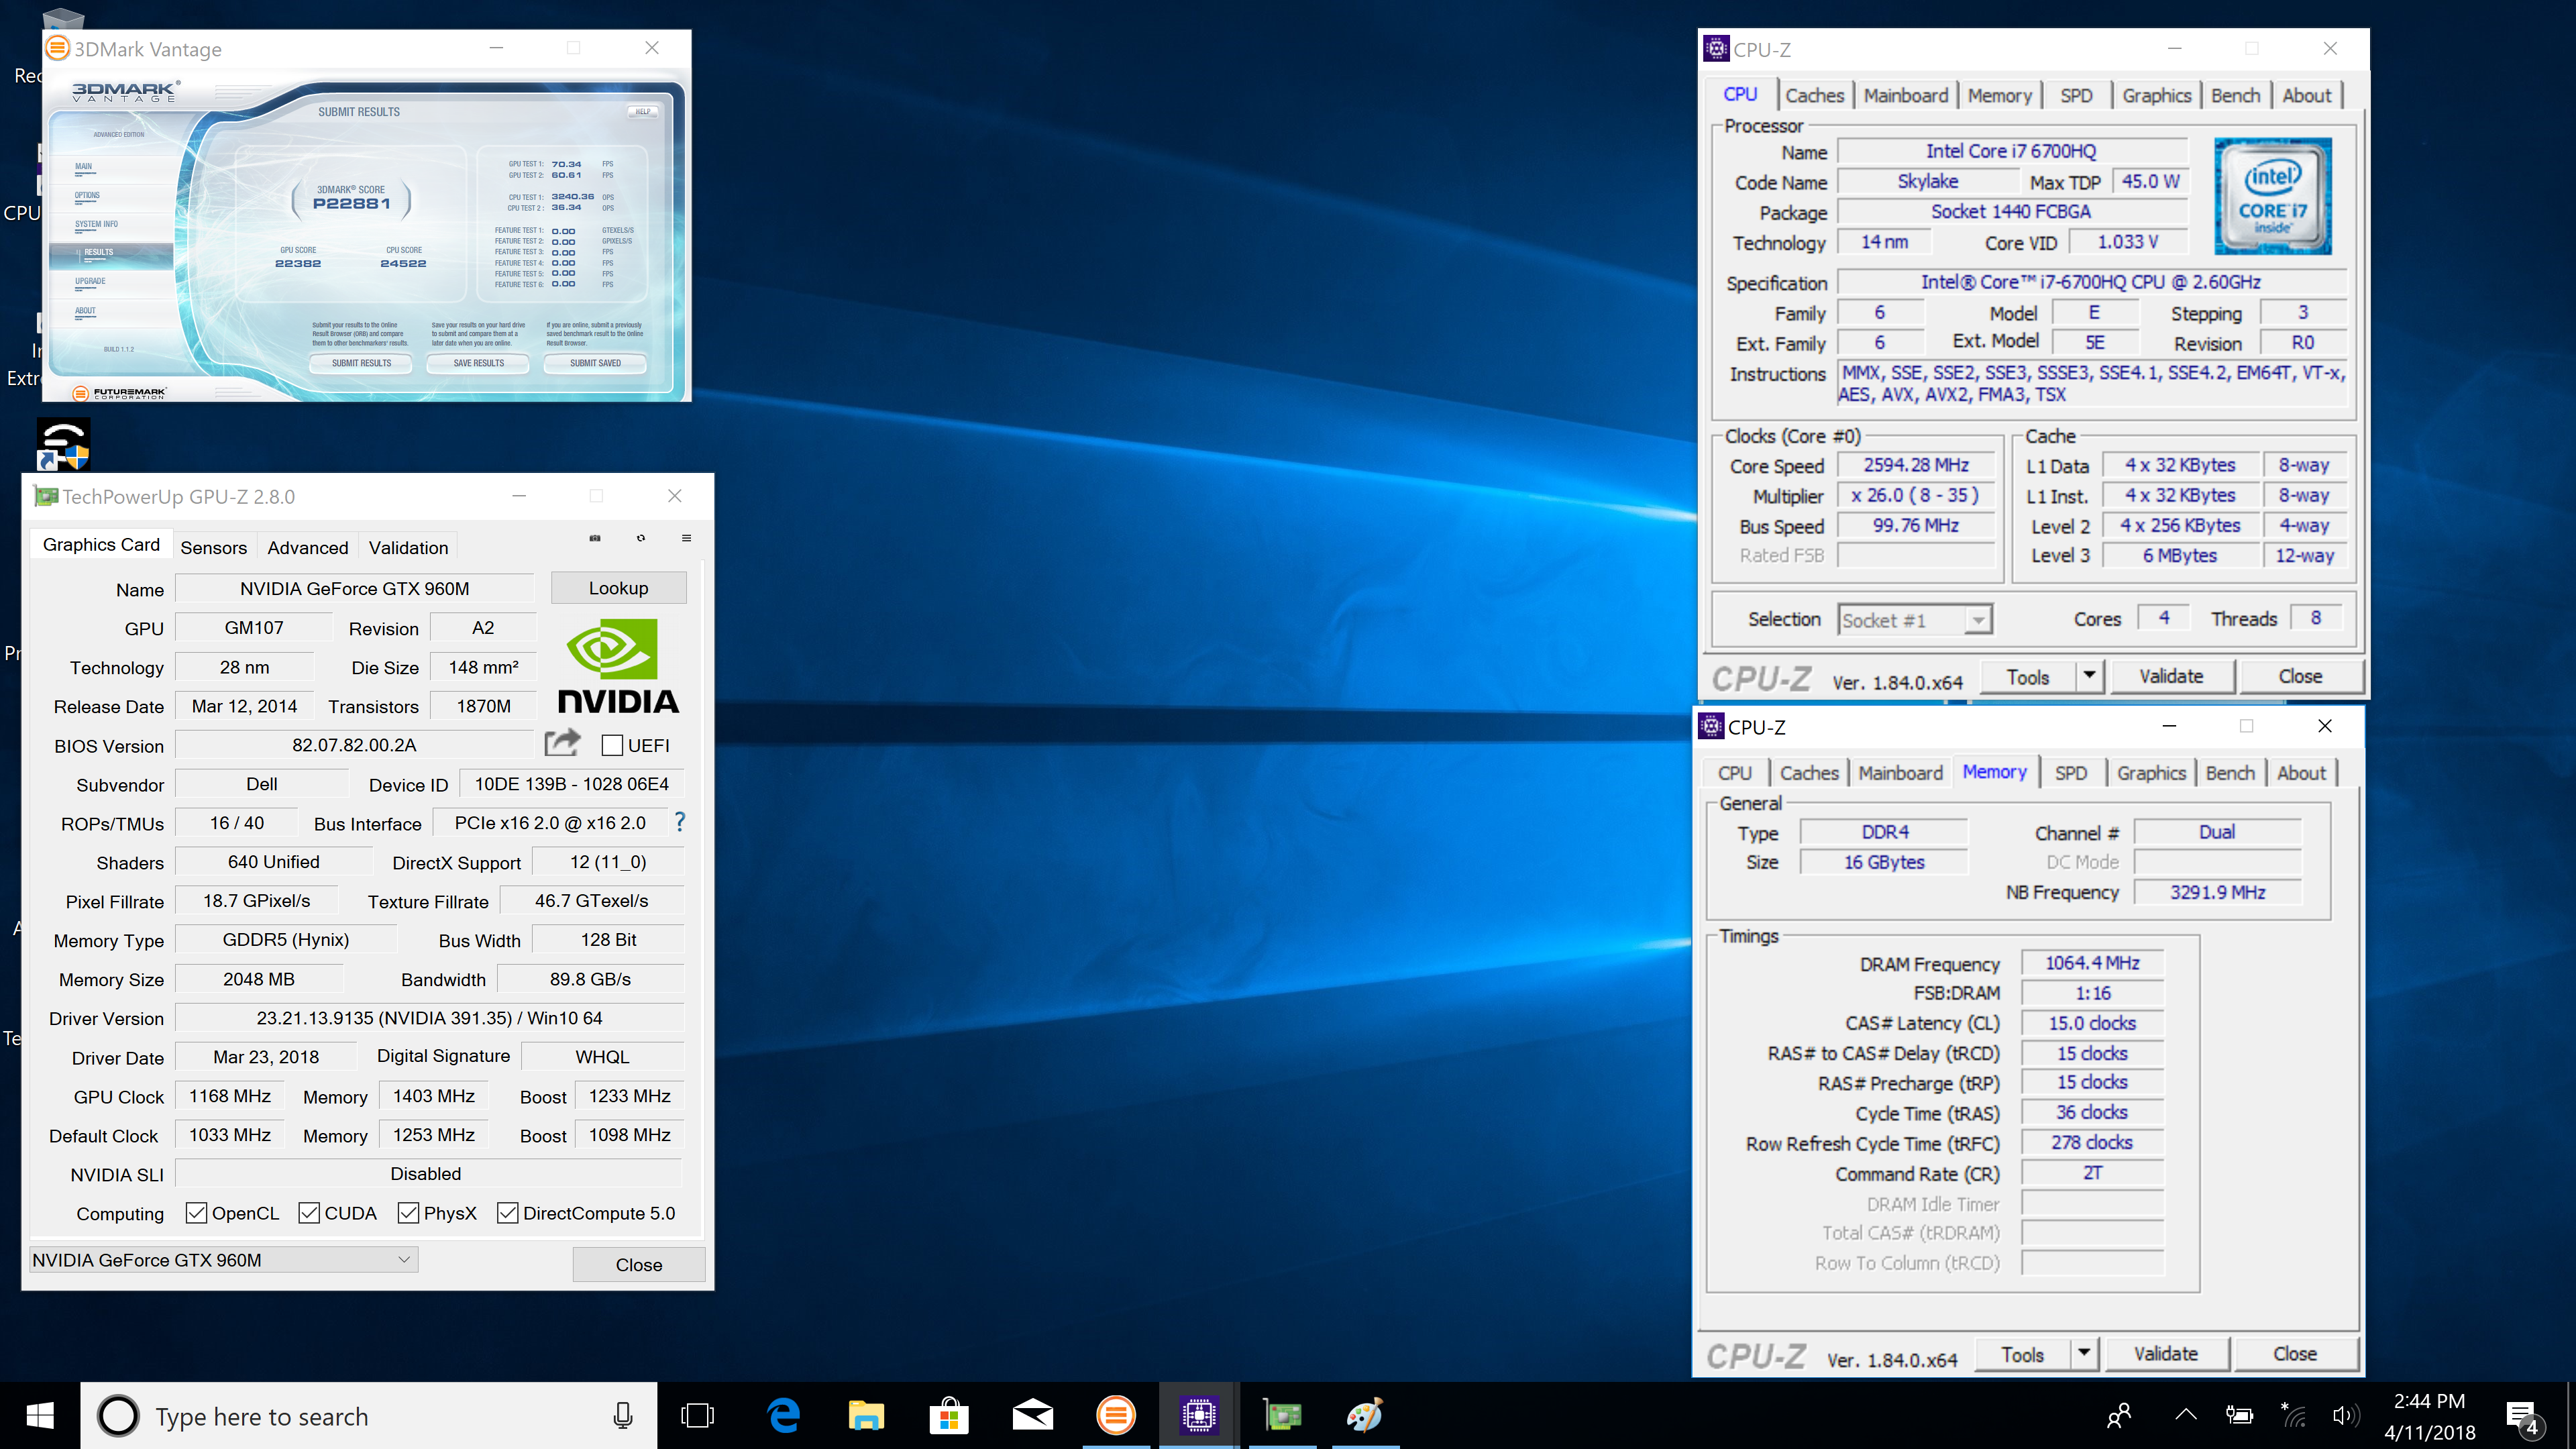
Task: Click GPU-Z refresh icon
Action: [641, 538]
